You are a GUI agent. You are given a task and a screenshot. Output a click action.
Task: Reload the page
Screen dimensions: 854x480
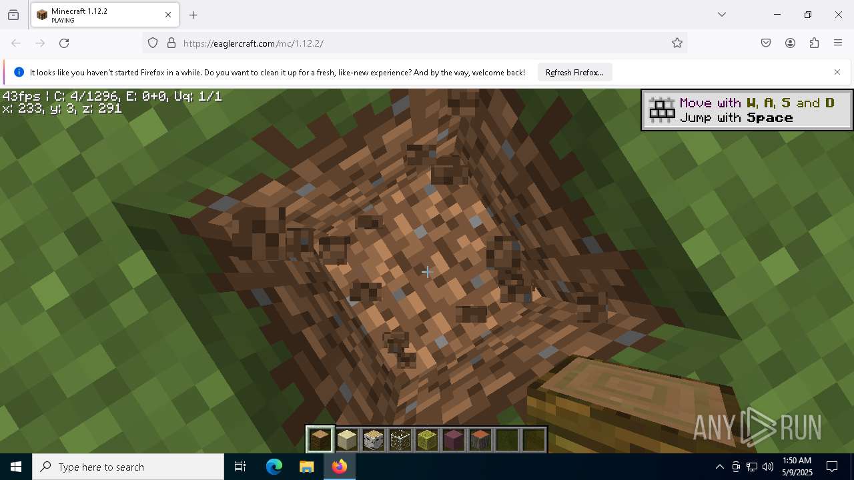pyautogui.click(x=64, y=43)
